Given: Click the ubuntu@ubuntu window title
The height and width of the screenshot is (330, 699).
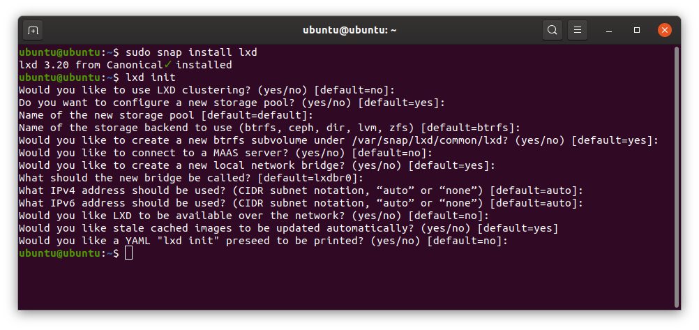Looking at the screenshot, I should click(x=349, y=30).
